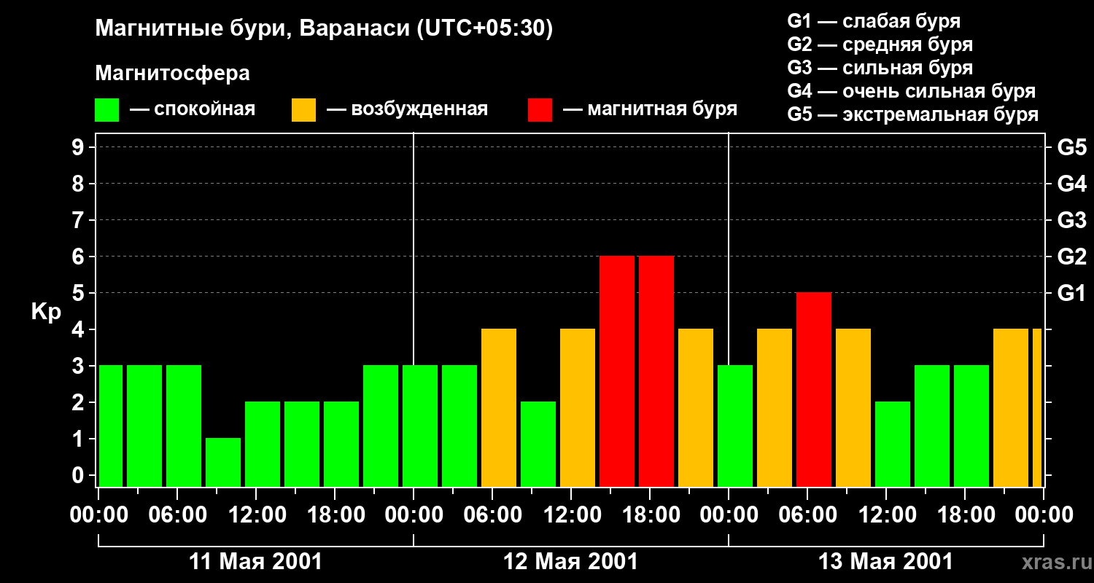
Task: Click the '13 Мая 2001' date label
Action: point(885,562)
